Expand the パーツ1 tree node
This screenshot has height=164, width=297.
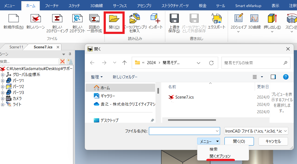3,81
